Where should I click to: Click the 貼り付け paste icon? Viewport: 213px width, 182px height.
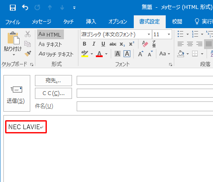tap(13, 38)
